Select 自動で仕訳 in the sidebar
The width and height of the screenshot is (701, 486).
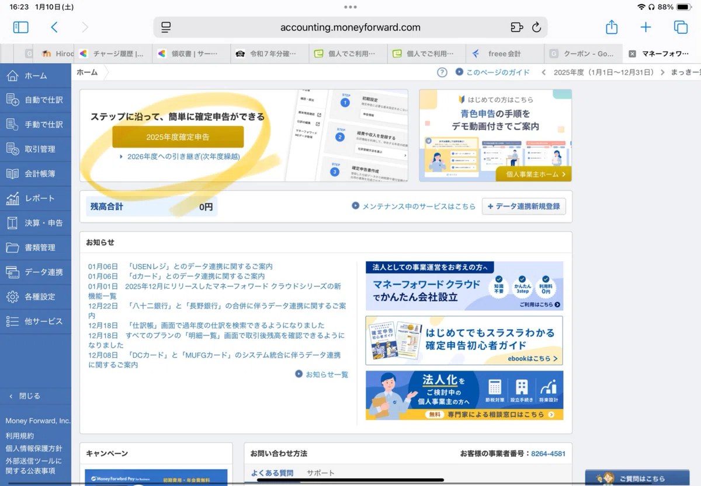point(35,100)
